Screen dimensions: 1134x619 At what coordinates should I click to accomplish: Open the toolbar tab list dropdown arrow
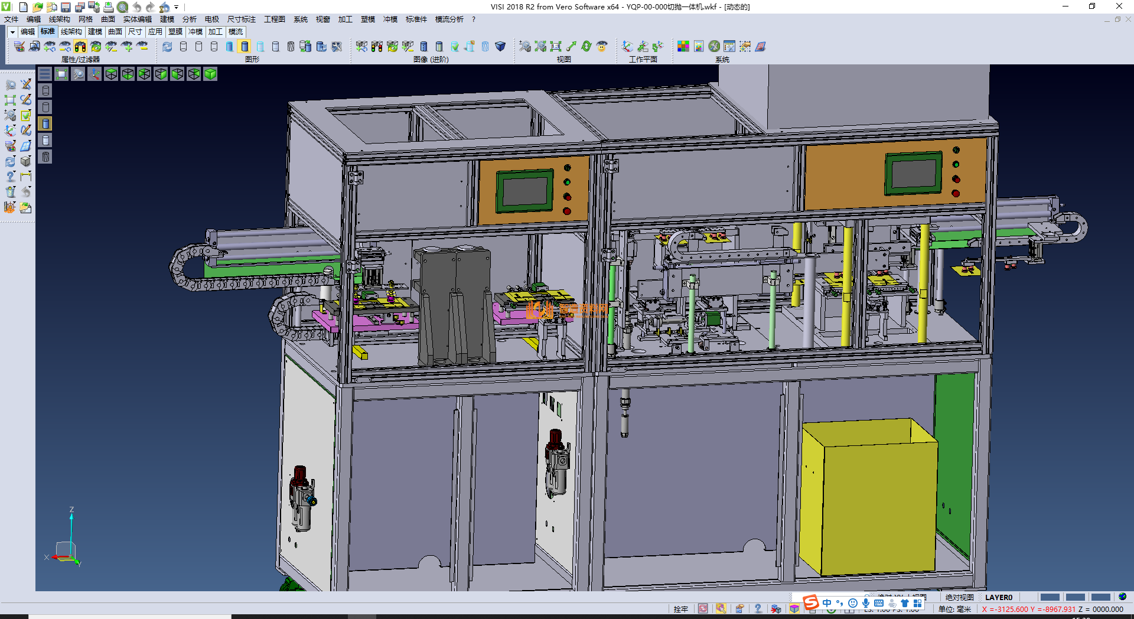click(12, 32)
